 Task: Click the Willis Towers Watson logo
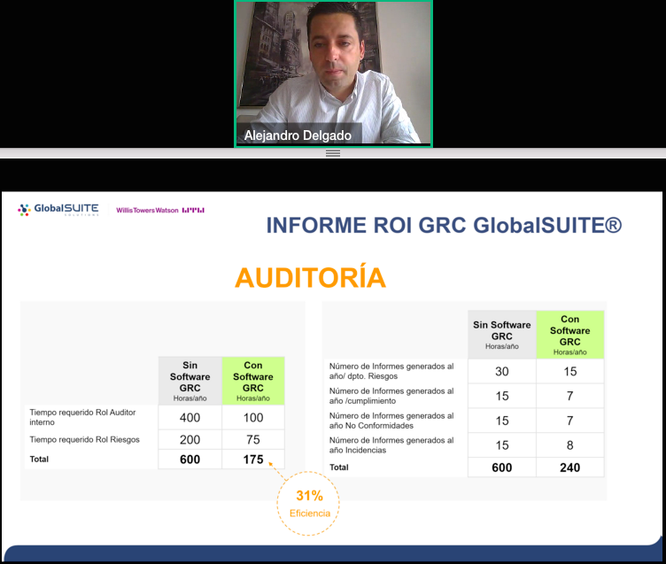pos(160,210)
